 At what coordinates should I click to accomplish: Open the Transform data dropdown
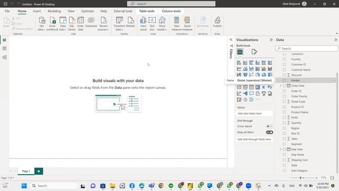pos(119,24)
